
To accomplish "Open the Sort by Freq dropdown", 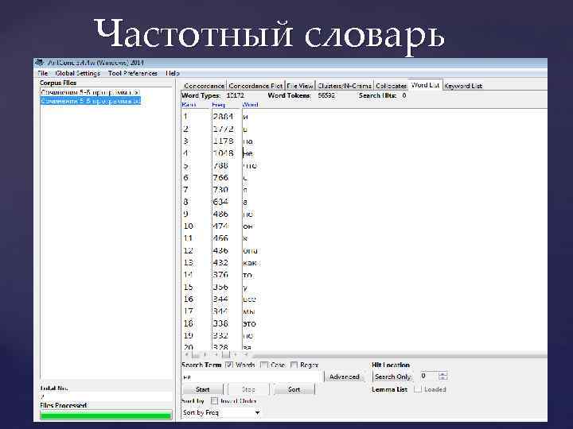I will (222, 412).
